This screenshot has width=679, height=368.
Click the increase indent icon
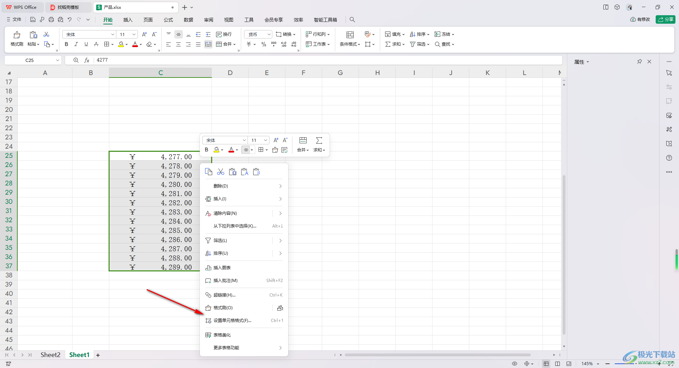(208, 34)
